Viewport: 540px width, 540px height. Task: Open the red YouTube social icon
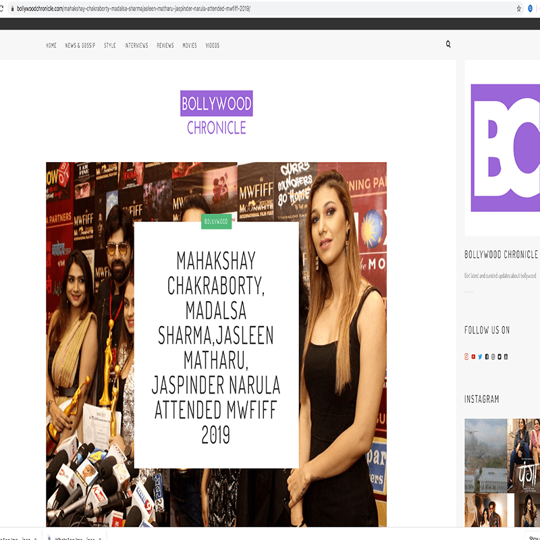pyautogui.click(x=474, y=357)
